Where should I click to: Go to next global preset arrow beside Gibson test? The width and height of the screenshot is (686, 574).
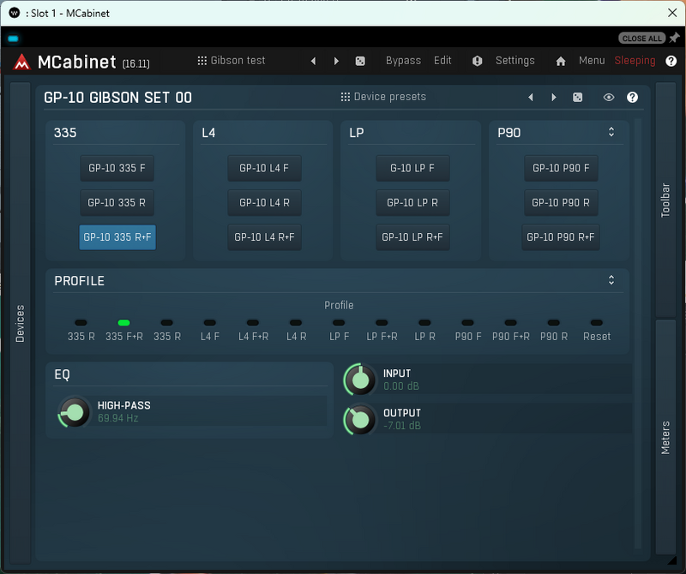[336, 61]
